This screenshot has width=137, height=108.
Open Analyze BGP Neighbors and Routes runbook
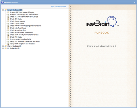22,12
